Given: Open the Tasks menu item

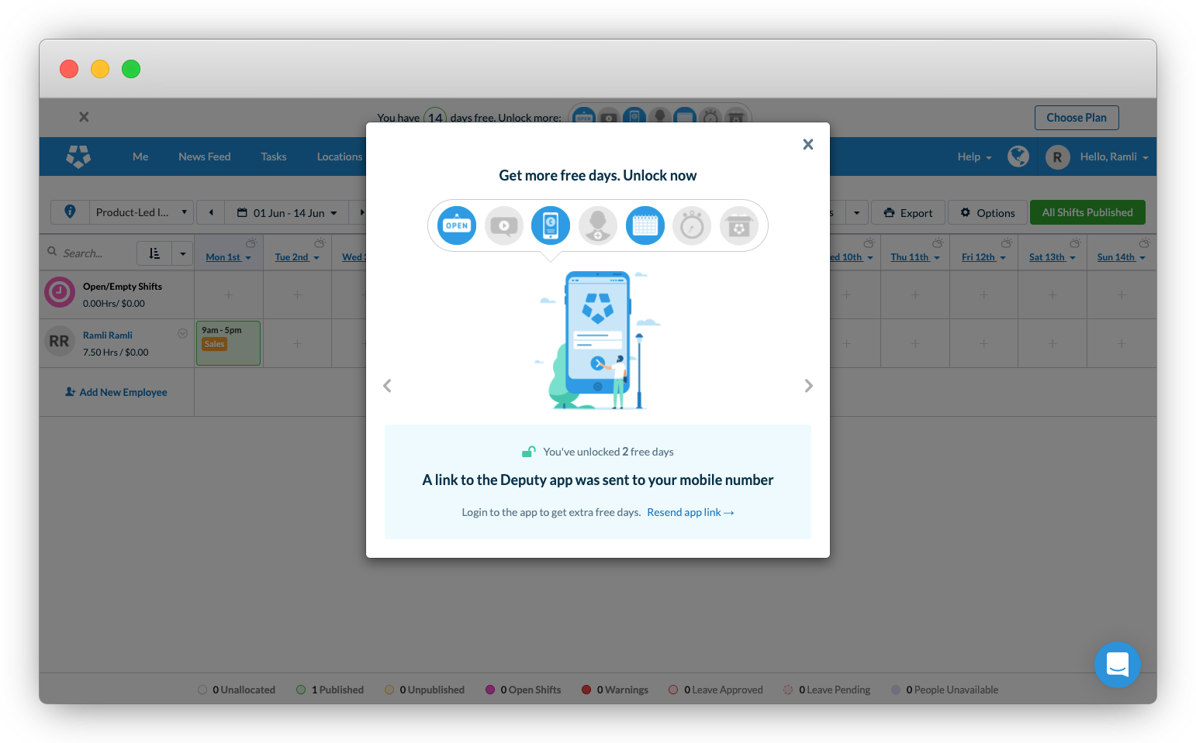Looking at the screenshot, I should pyautogui.click(x=273, y=157).
